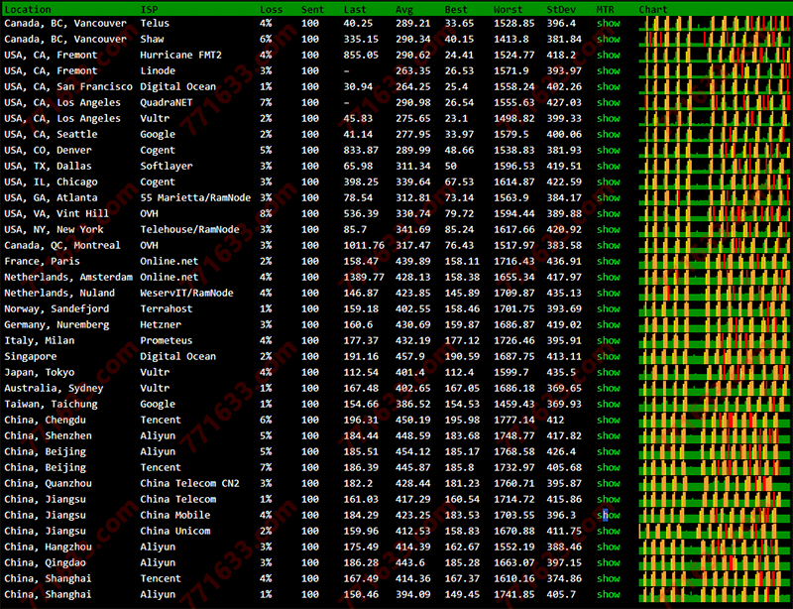The height and width of the screenshot is (609, 793).
Task: Show MTR for Qingdao Aliyun row
Action: coord(608,562)
